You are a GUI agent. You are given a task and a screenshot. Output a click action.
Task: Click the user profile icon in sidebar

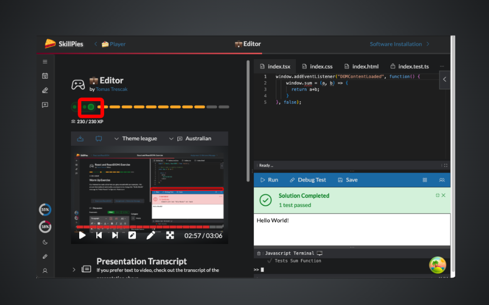45,270
